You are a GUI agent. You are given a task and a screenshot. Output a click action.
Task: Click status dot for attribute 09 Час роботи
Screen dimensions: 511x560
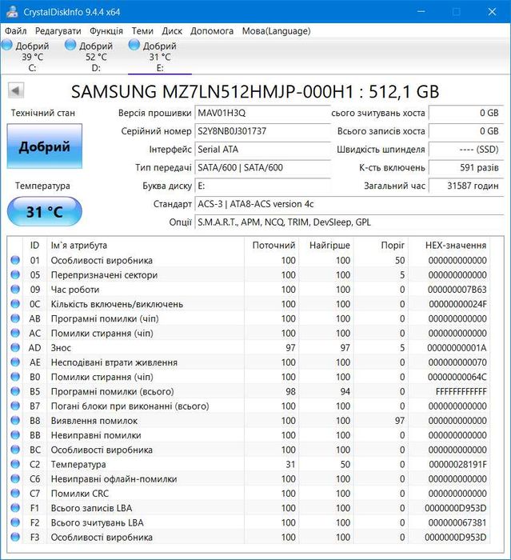point(15,290)
